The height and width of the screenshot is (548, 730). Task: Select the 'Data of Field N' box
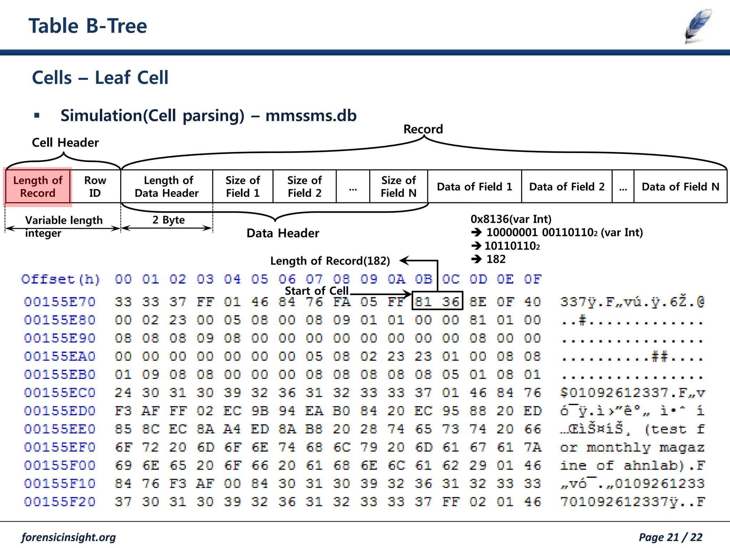(680, 187)
